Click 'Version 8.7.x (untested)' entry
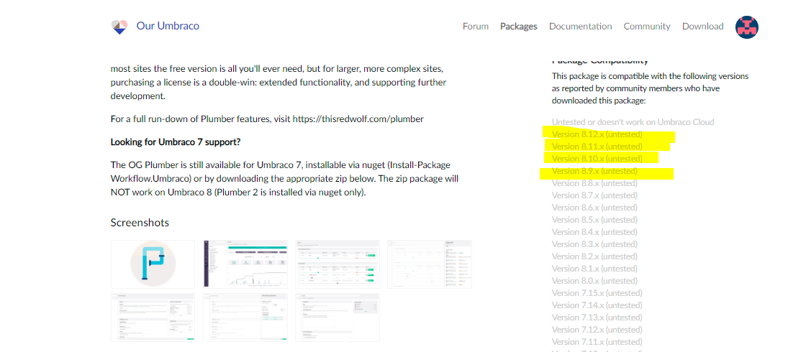Image resolution: width=806 pixels, height=352 pixels. click(594, 195)
